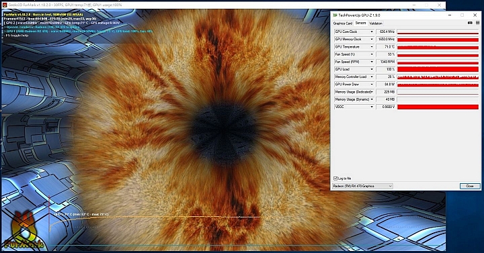
Task: Click the GPU Memory Clock value field
Action: coord(386,40)
